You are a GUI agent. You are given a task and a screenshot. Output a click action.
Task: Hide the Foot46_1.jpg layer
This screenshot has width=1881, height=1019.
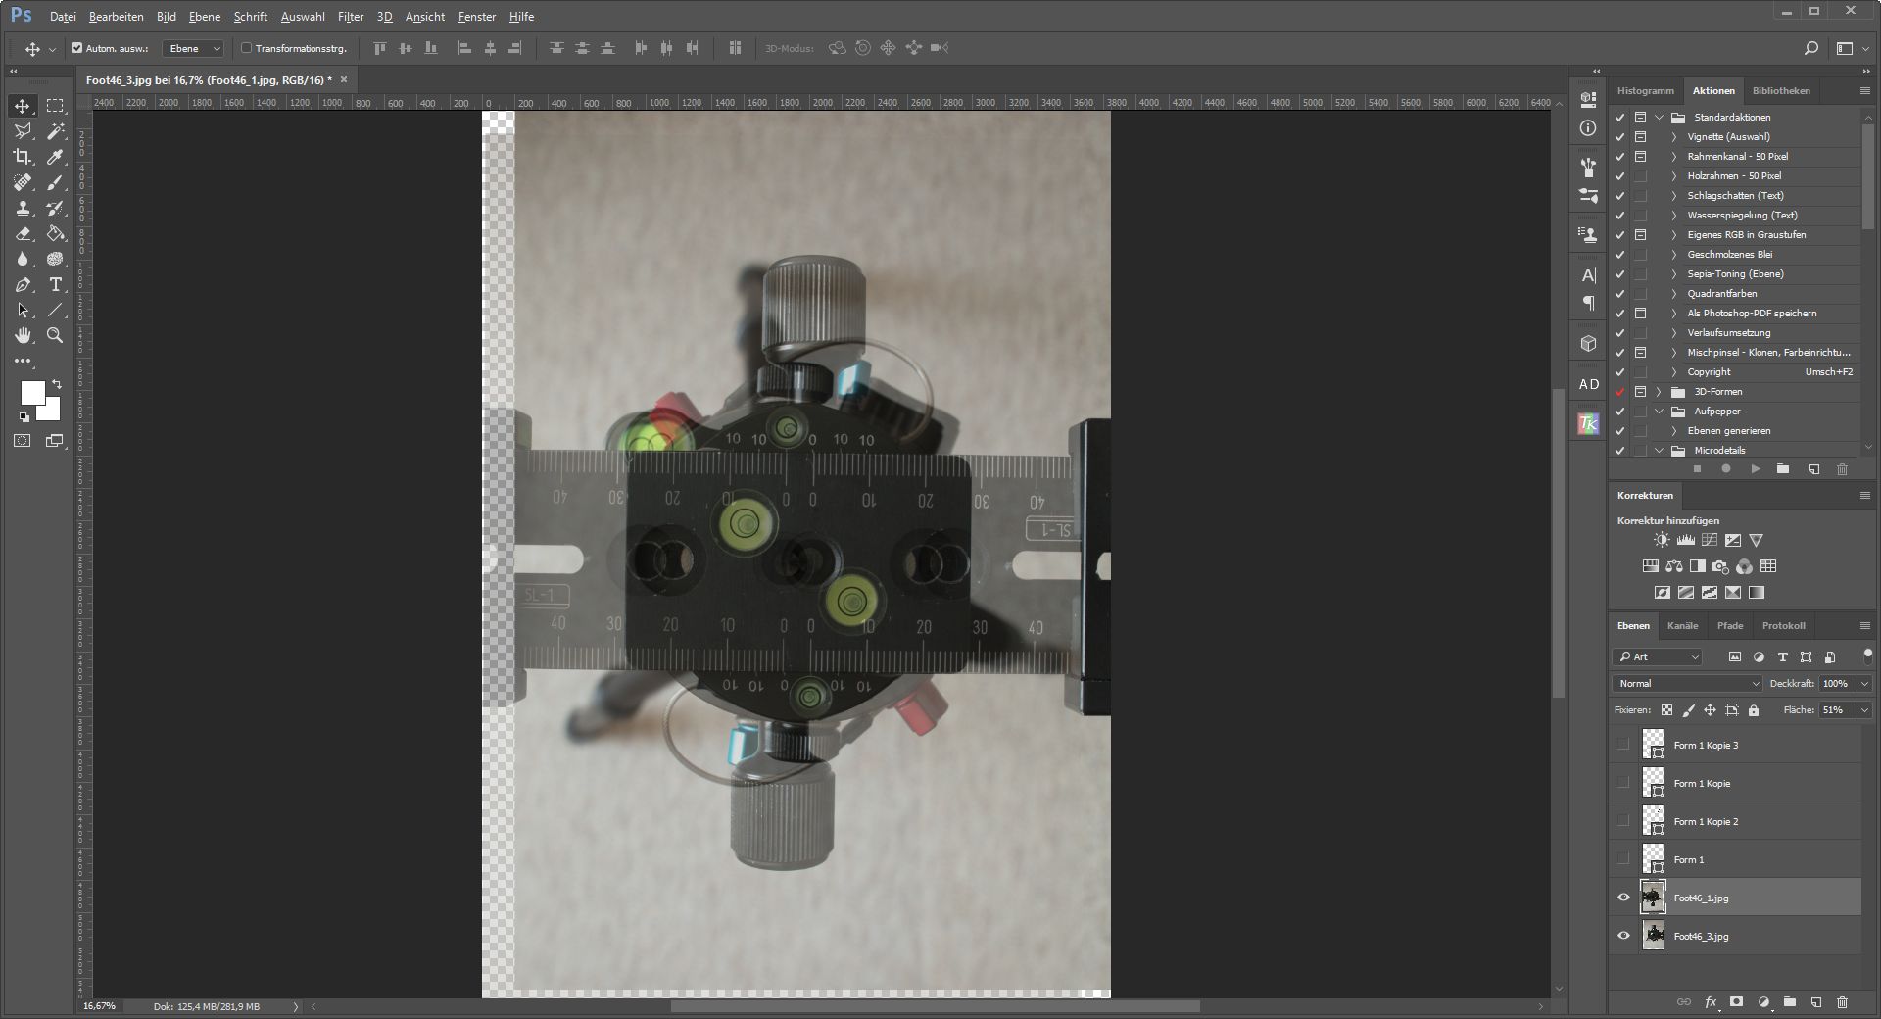point(1623,898)
